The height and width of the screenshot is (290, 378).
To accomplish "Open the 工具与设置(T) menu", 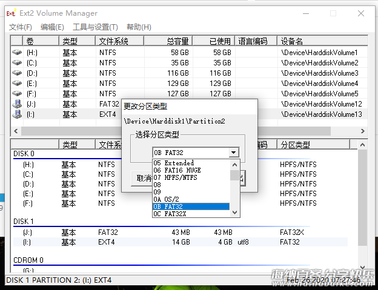I will click(95, 27).
